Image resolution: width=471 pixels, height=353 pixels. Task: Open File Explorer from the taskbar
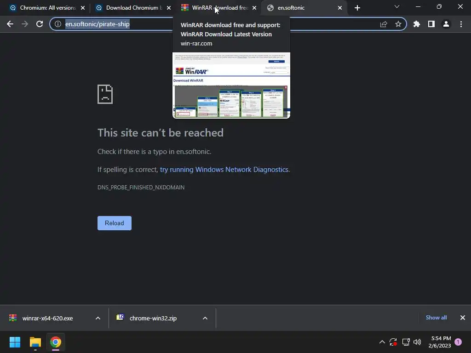coord(35,342)
